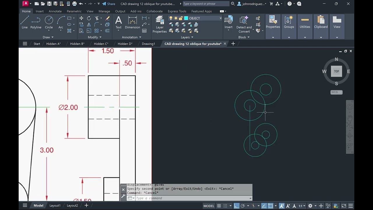Open the WCS coordinate system dropdown
Viewport: 373px width, 210px height.
coord(336,92)
